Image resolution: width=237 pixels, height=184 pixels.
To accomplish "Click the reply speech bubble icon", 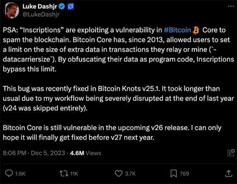I will pyautogui.click(x=9, y=174).
